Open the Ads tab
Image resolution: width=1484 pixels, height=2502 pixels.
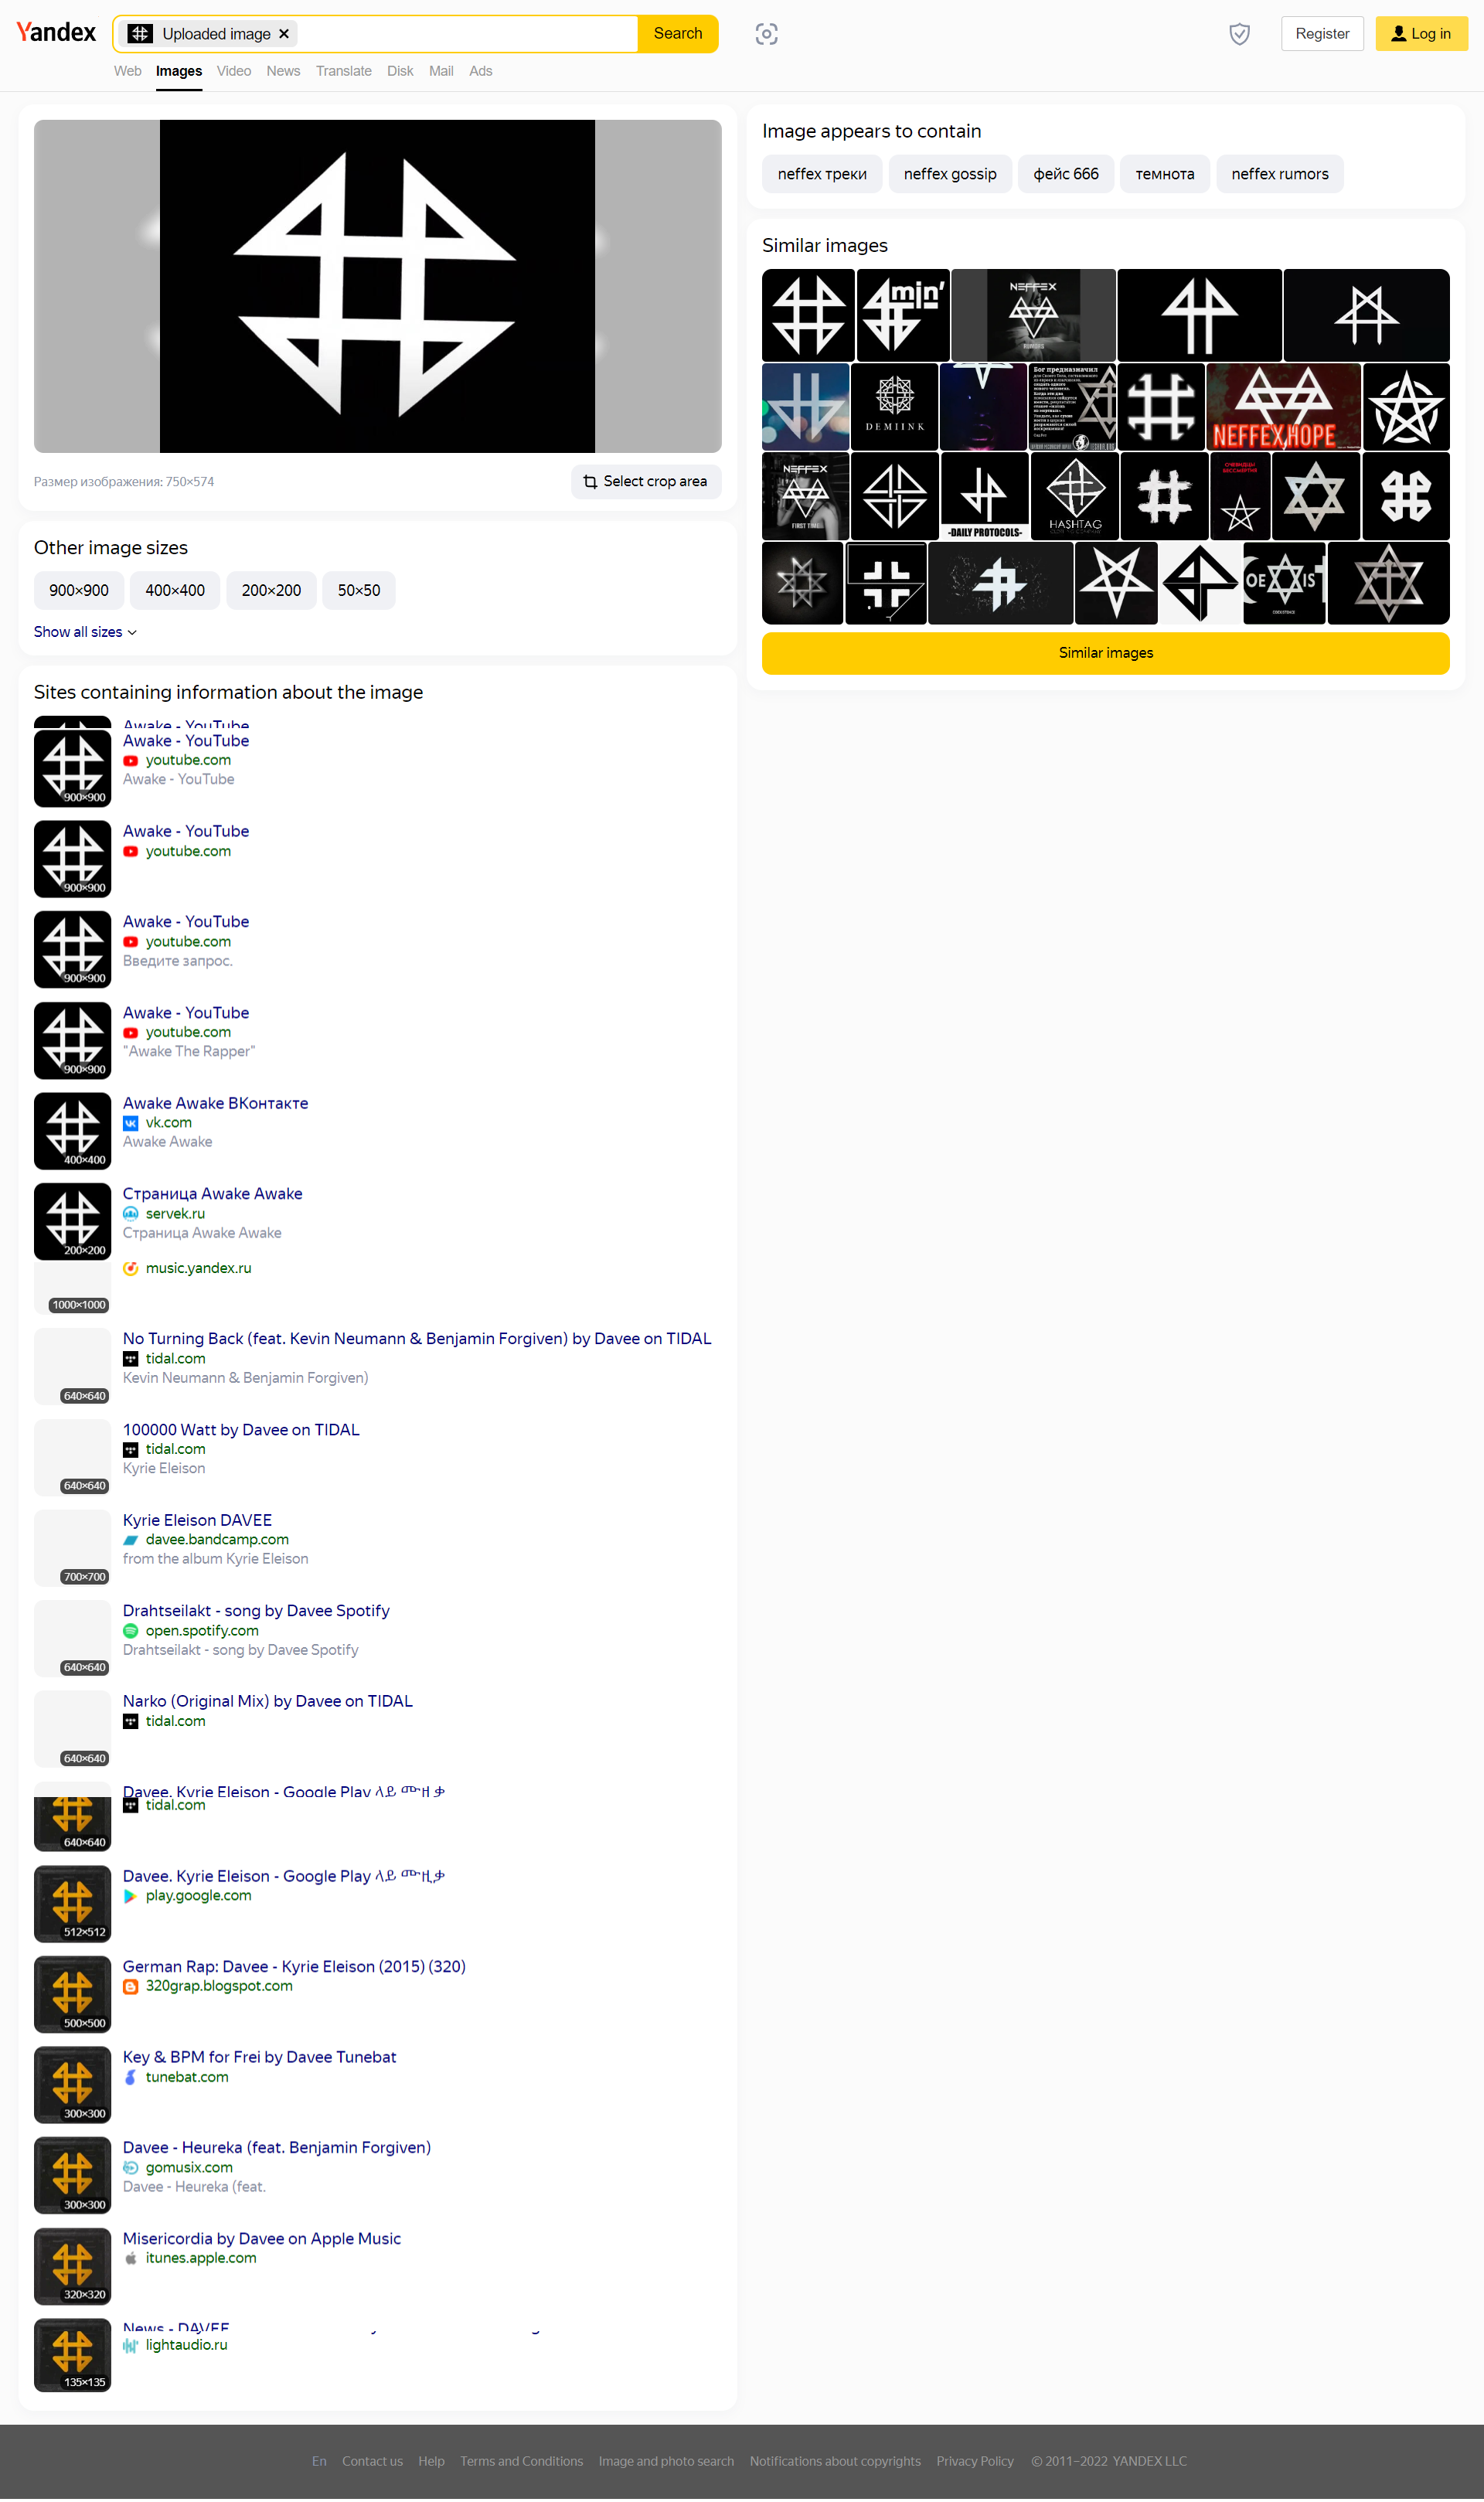click(x=480, y=71)
